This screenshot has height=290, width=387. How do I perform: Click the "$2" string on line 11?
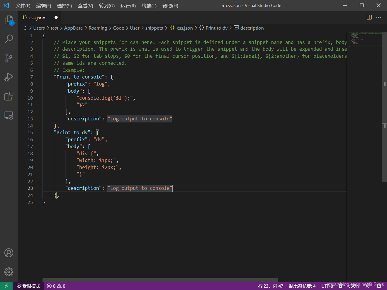pyautogui.click(x=82, y=105)
